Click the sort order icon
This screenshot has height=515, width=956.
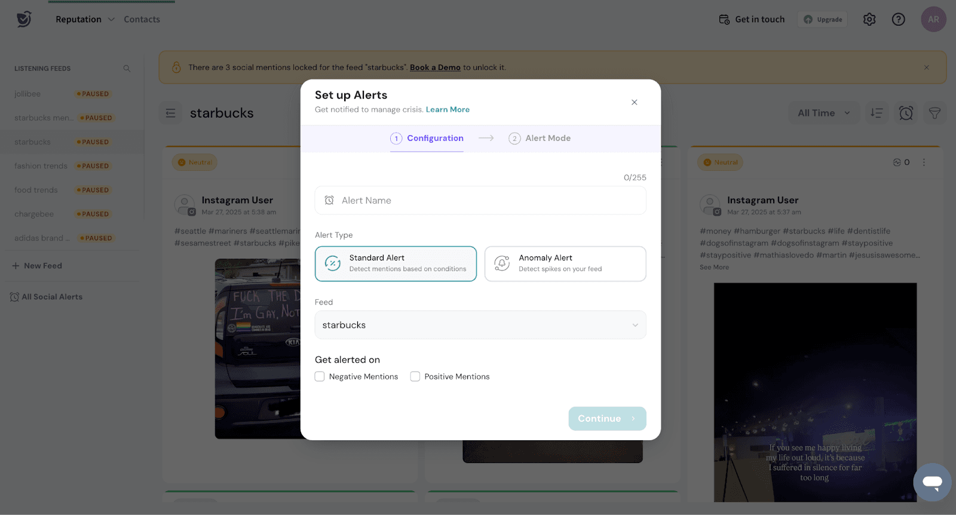tap(877, 113)
